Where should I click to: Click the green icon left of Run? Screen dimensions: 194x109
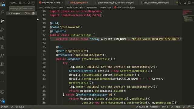pyautogui.click(x=177, y=3)
